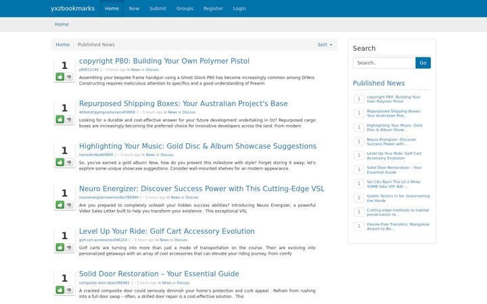Click News category under the P80 story

pos(136,70)
